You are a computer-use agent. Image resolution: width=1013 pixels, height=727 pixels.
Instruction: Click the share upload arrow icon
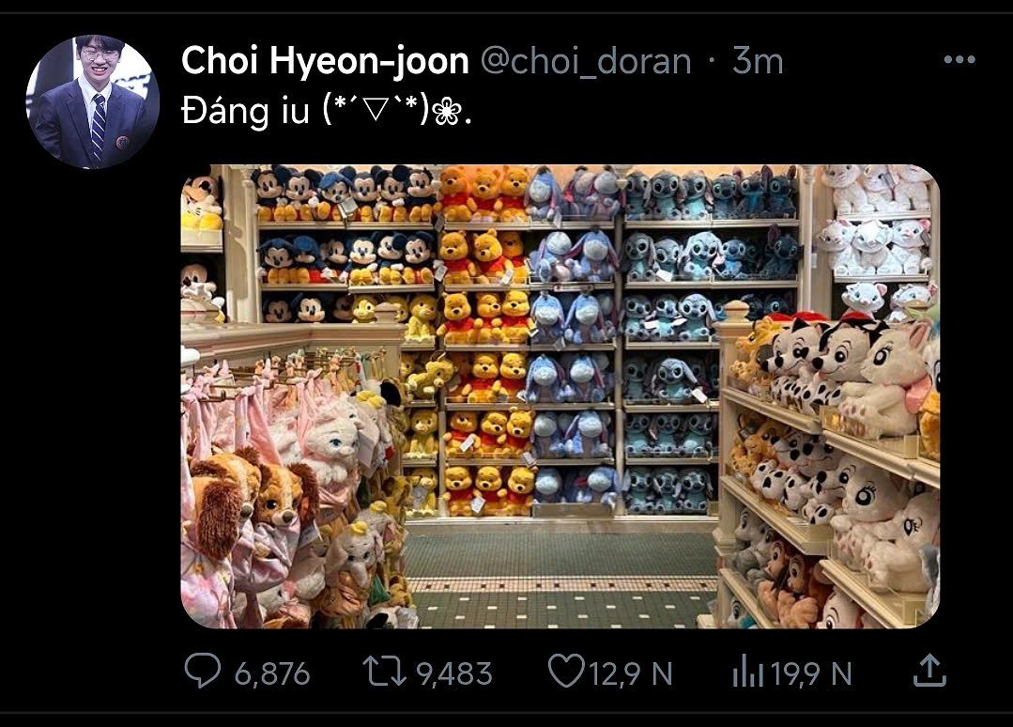coord(929,670)
